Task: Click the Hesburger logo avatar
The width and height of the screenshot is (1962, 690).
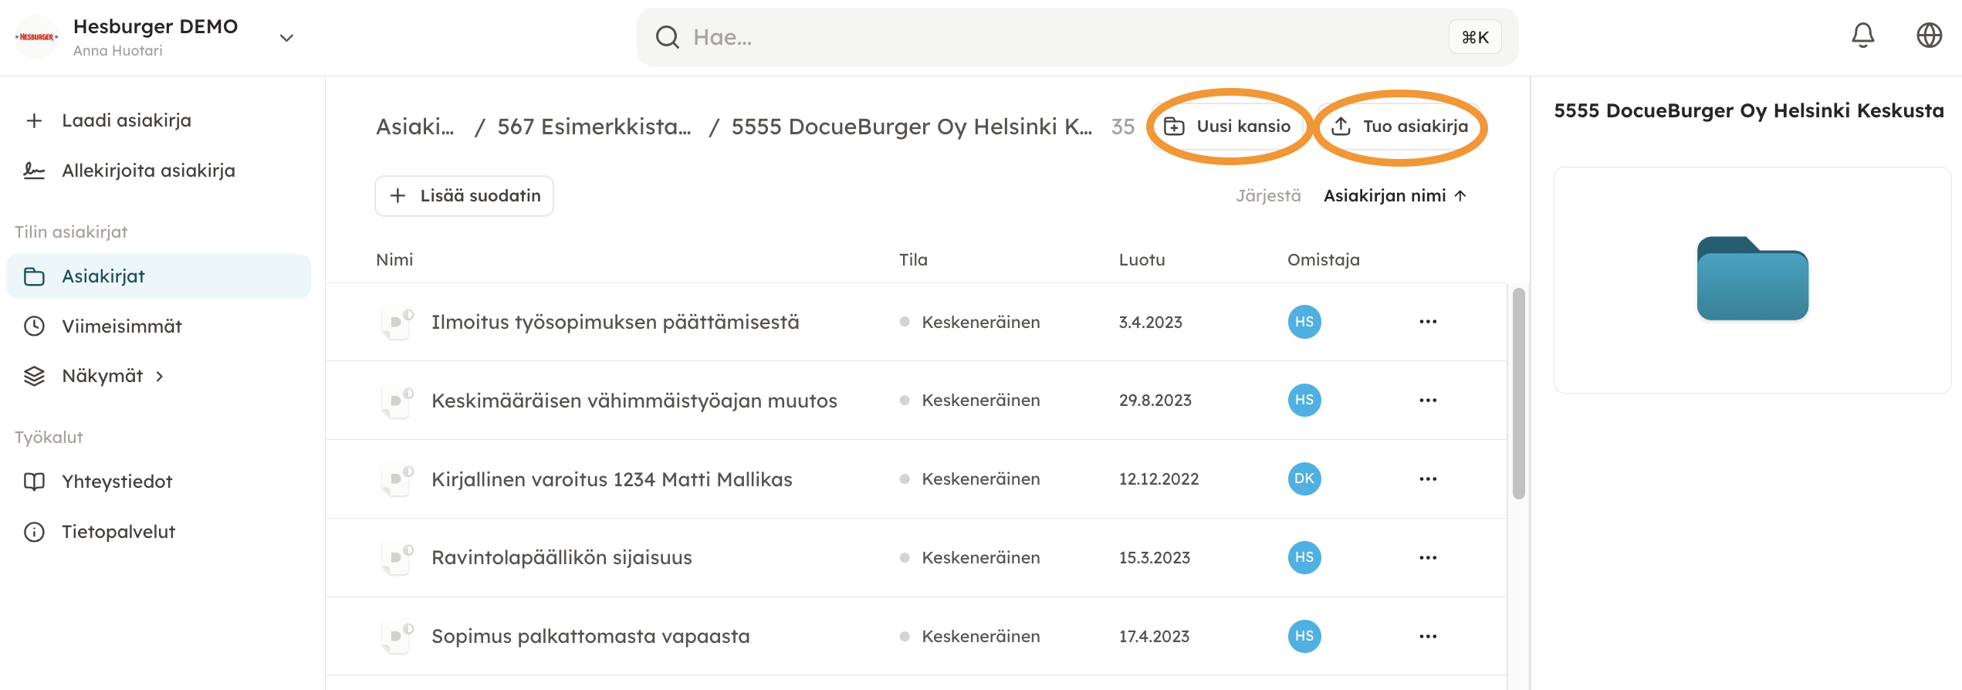Action: click(x=36, y=37)
